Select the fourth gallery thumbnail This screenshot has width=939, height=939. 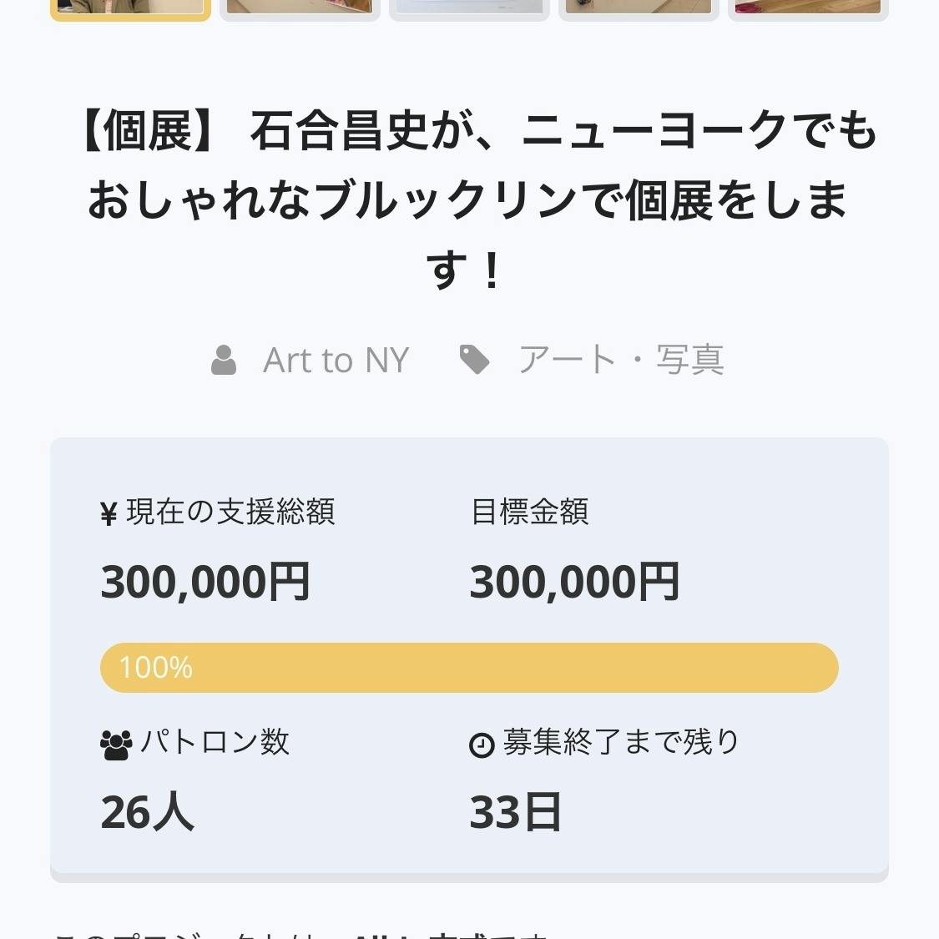[639, 8]
